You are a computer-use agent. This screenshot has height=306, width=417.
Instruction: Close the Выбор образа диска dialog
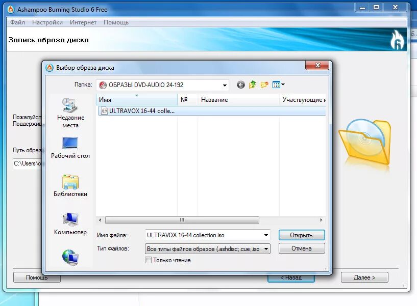(x=317, y=65)
